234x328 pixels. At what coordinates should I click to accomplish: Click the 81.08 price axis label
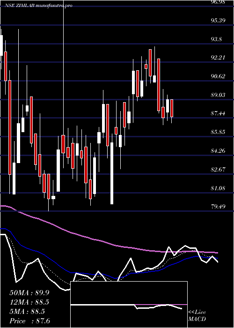point(218,188)
